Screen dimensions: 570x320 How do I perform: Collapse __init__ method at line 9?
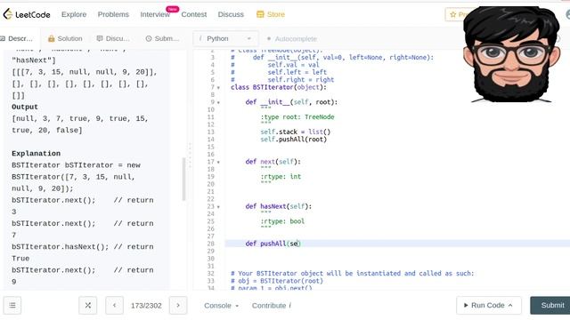[218, 103]
